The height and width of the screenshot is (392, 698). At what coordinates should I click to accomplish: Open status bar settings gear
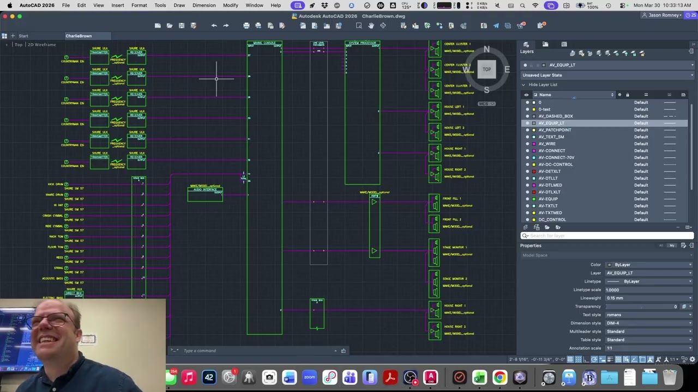tap(693, 359)
